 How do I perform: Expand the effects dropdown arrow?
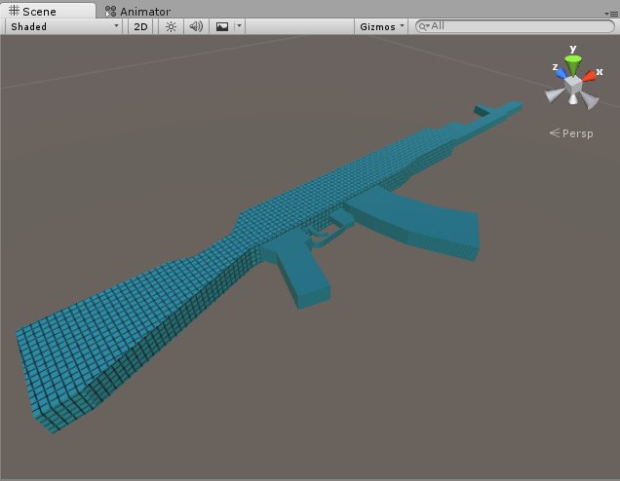pos(239,26)
